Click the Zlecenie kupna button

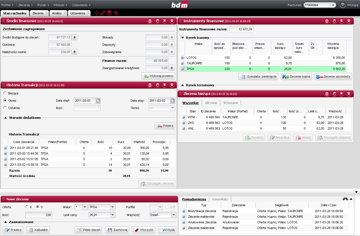point(296,76)
